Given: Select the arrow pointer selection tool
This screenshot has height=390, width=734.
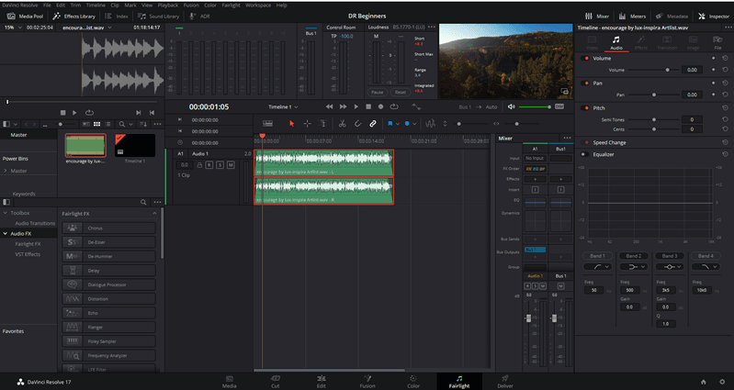Looking at the screenshot, I should 292,124.
